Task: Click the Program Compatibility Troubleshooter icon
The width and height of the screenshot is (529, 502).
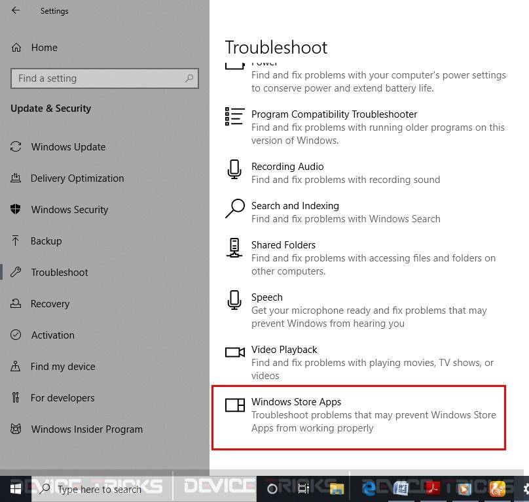Action: [x=234, y=117]
